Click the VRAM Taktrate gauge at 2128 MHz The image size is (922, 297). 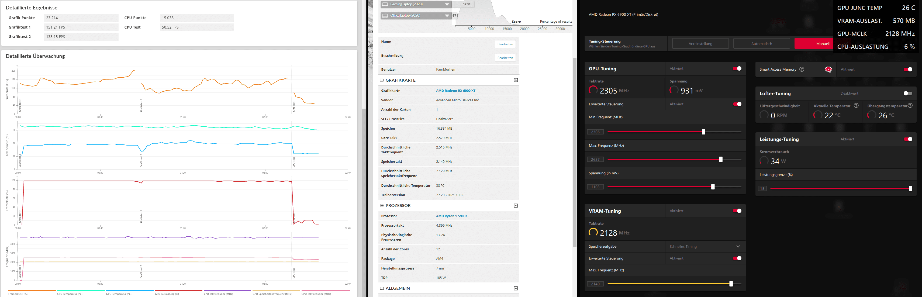click(x=593, y=233)
